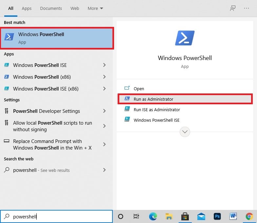The height and width of the screenshot is (223, 257).
Task: Switch to the Apps search tab
Action: 27,9
